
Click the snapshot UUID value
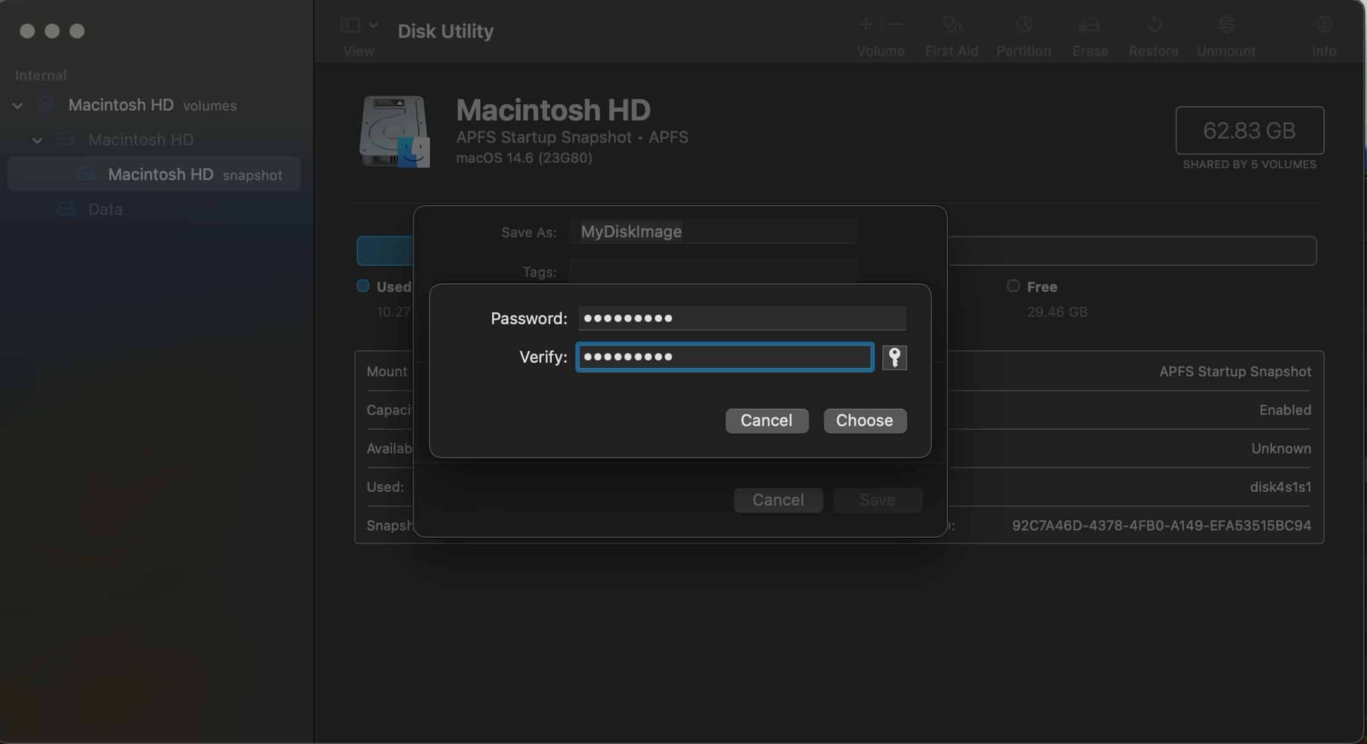[1161, 525]
